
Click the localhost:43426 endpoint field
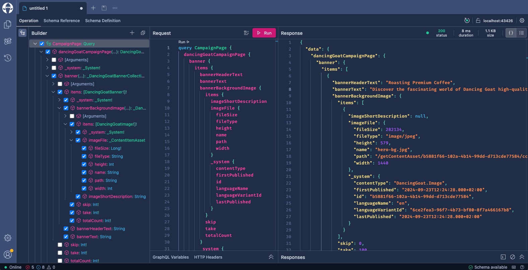click(x=498, y=21)
